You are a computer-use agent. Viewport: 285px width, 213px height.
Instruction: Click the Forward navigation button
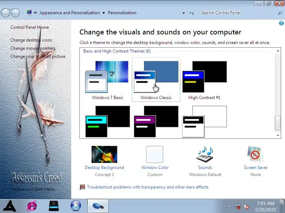15,13
